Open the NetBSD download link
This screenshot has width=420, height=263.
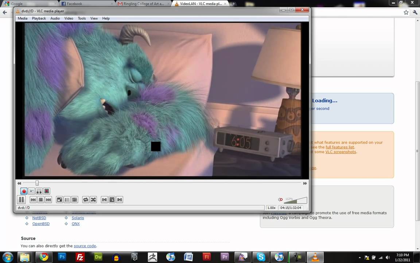pyautogui.click(x=39, y=218)
